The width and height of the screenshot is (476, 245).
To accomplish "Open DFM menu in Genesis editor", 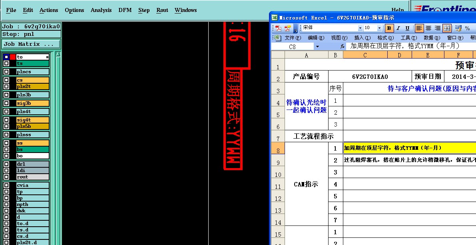I will 125,10.
